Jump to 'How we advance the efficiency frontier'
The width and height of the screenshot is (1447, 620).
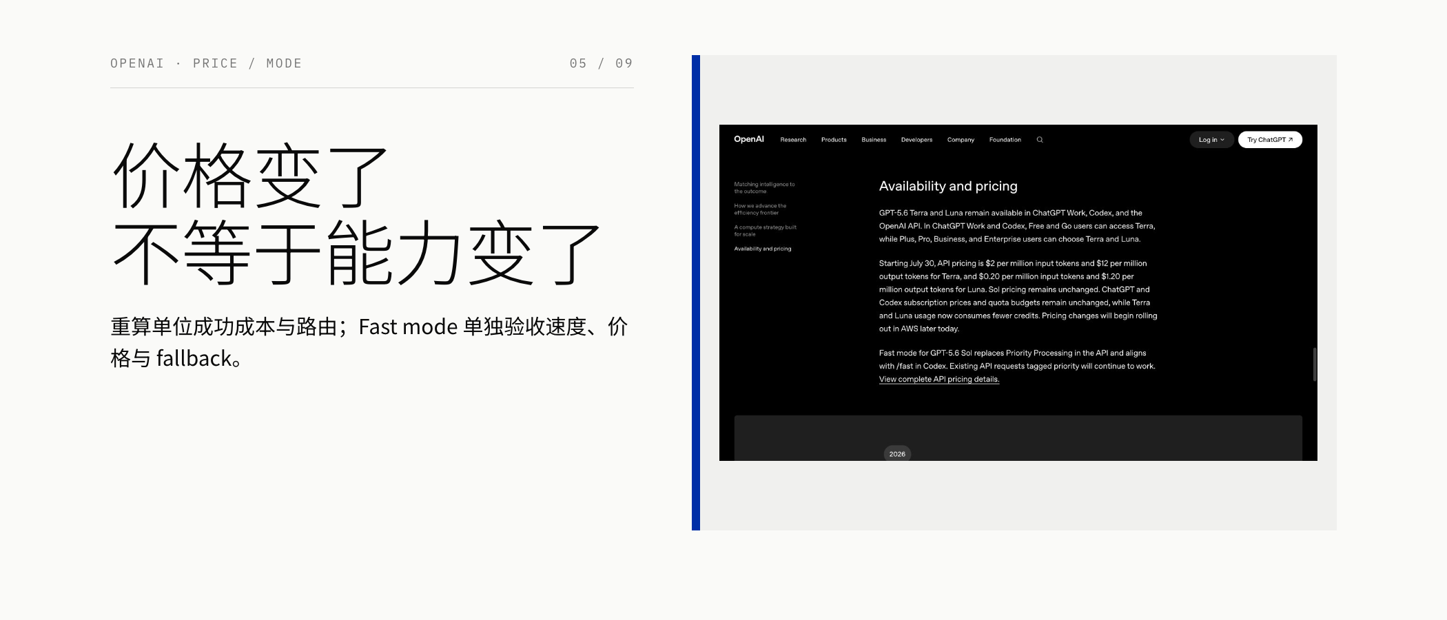pyautogui.click(x=760, y=209)
